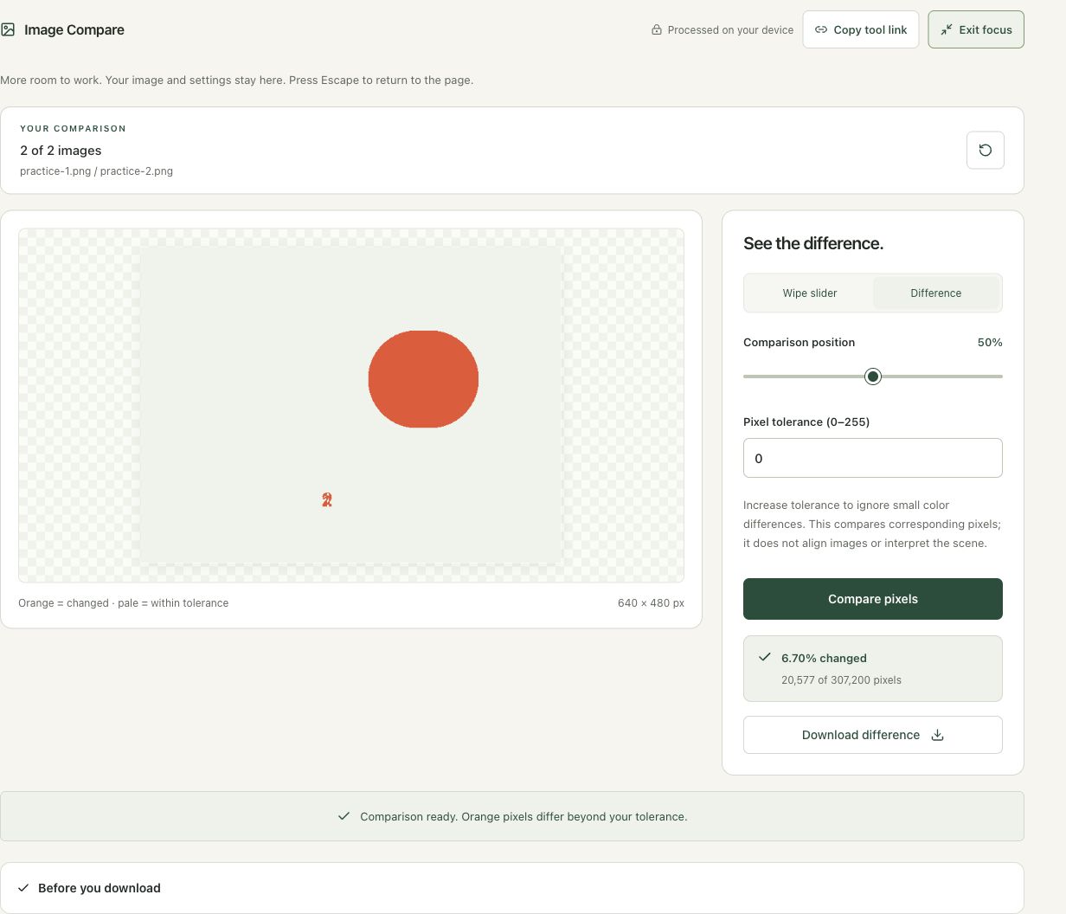Click the Comparison ready status message

coord(523,816)
